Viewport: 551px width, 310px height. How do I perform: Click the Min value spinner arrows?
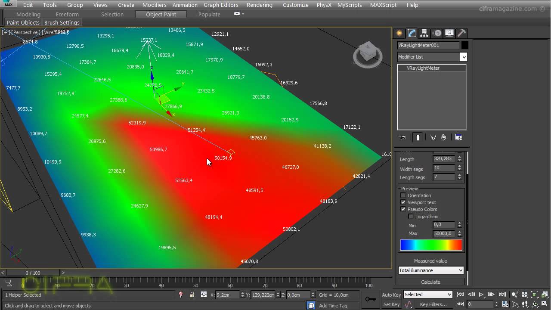459,225
